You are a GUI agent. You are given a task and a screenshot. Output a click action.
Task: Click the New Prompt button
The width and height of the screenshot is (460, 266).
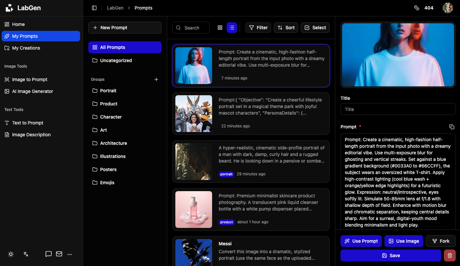[x=125, y=28]
